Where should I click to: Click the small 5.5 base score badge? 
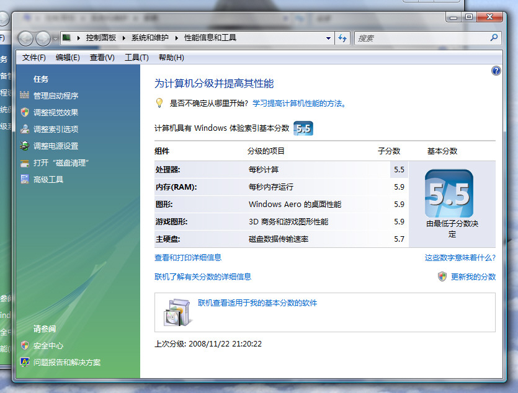(x=303, y=128)
